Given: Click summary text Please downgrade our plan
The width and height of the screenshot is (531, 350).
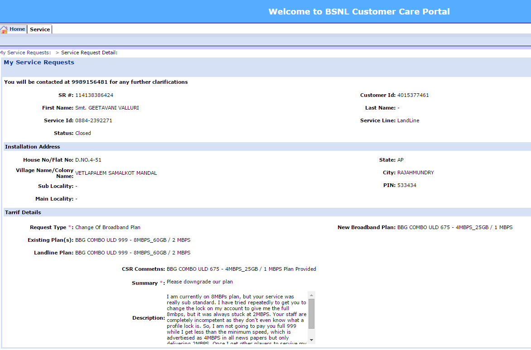Looking at the screenshot, I should point(199,282).
